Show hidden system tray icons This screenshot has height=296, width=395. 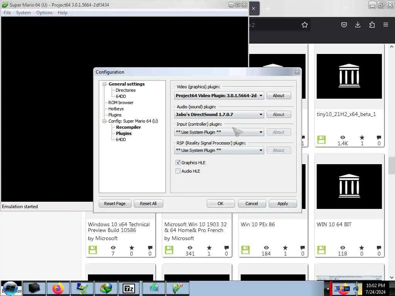coord(328,289)
